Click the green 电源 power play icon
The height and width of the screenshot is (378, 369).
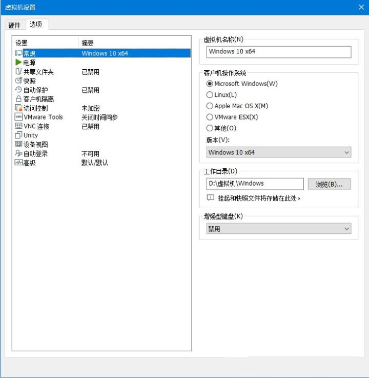(x=18, y=62)
